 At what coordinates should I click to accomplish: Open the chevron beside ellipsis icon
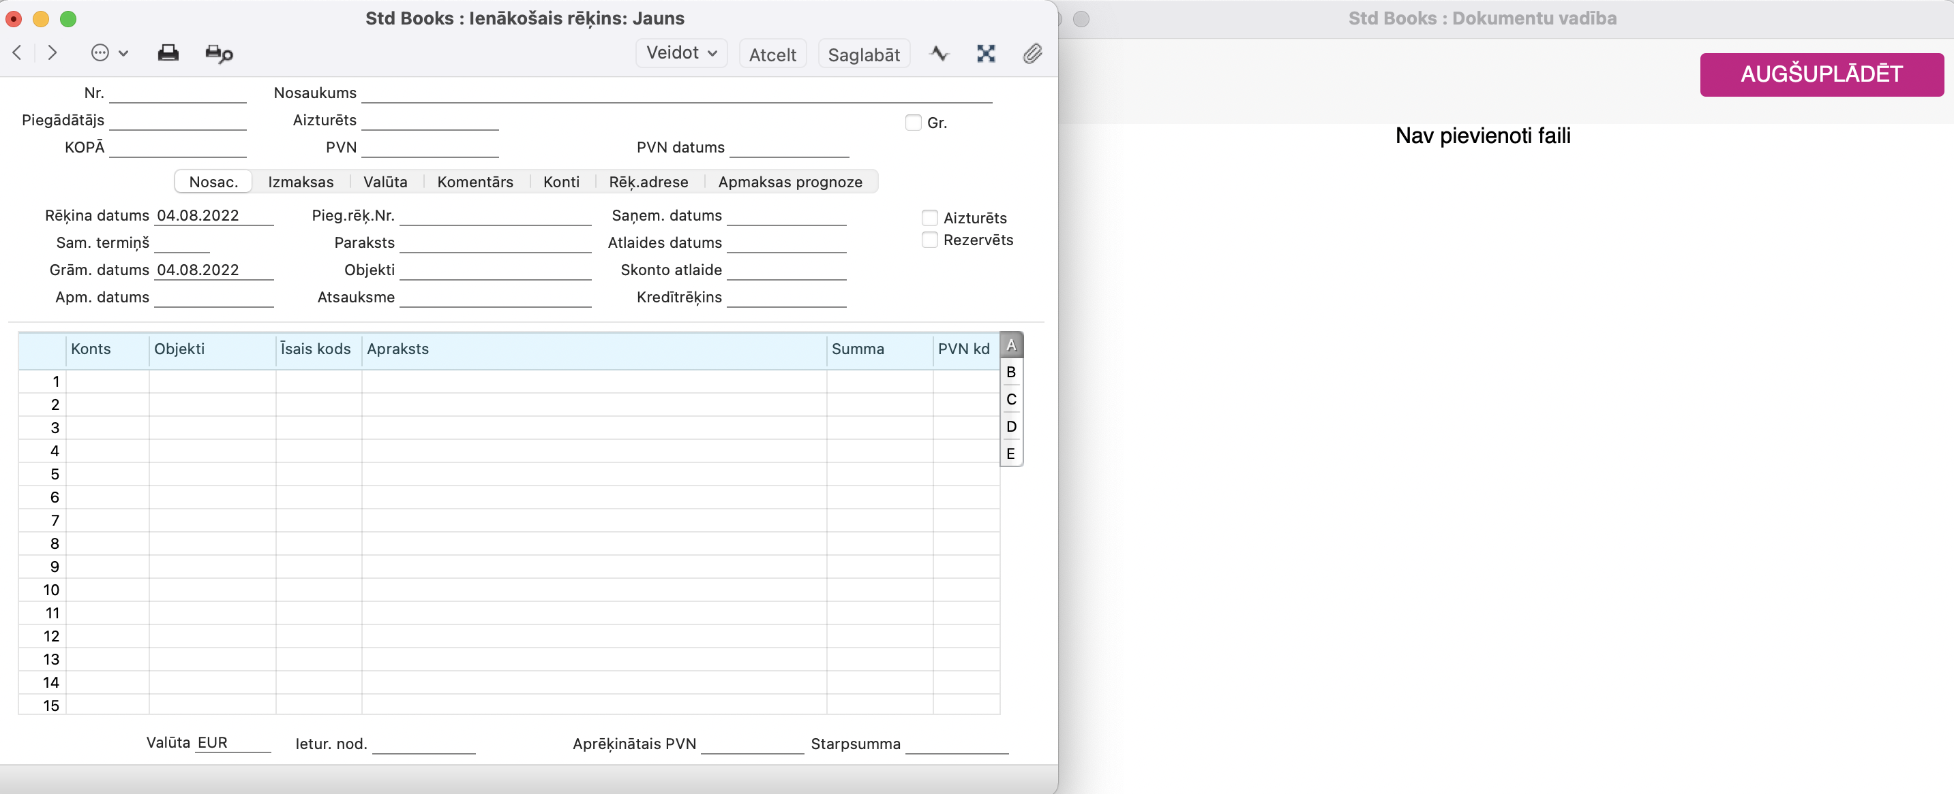pos(123,54)
